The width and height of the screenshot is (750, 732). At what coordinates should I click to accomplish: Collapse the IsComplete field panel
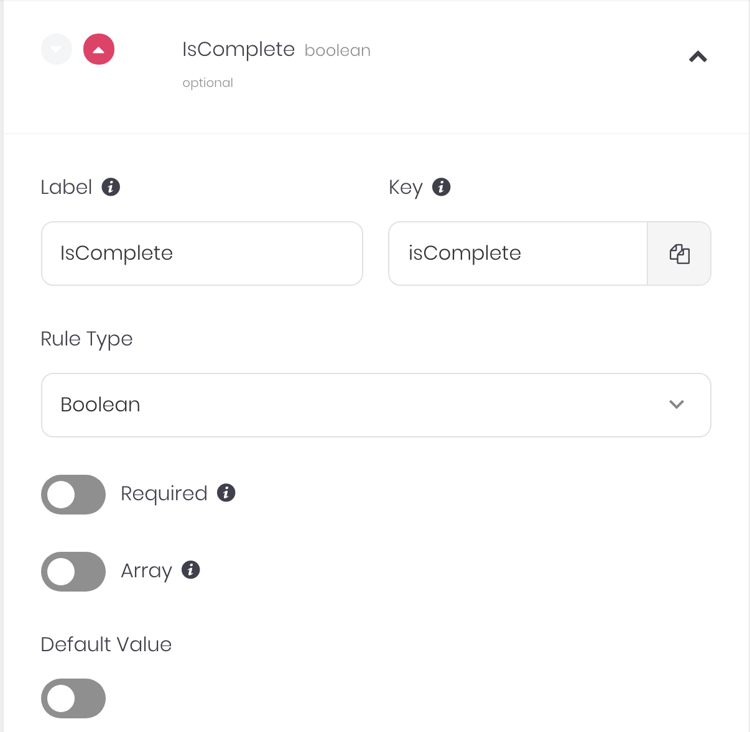coord(698,57)
